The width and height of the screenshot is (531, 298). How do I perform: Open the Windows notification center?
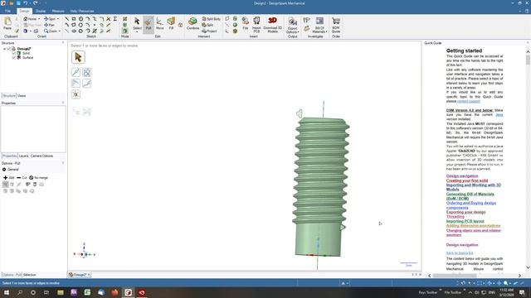click(522, 292)
